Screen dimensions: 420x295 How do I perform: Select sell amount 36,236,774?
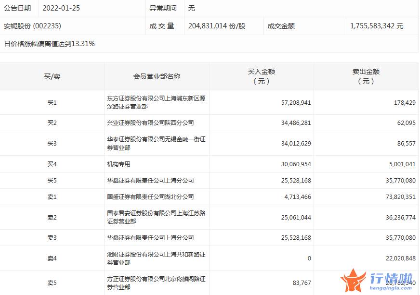tap(401, 218)
